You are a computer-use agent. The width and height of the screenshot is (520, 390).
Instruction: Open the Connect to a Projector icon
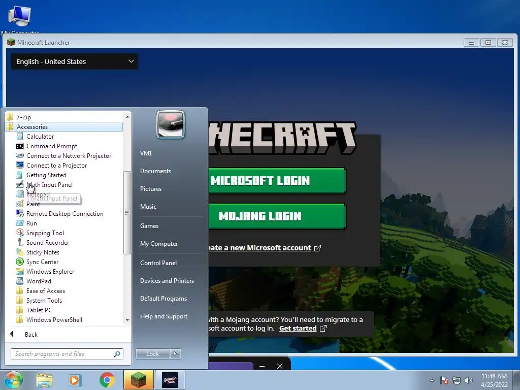(20, 165)
